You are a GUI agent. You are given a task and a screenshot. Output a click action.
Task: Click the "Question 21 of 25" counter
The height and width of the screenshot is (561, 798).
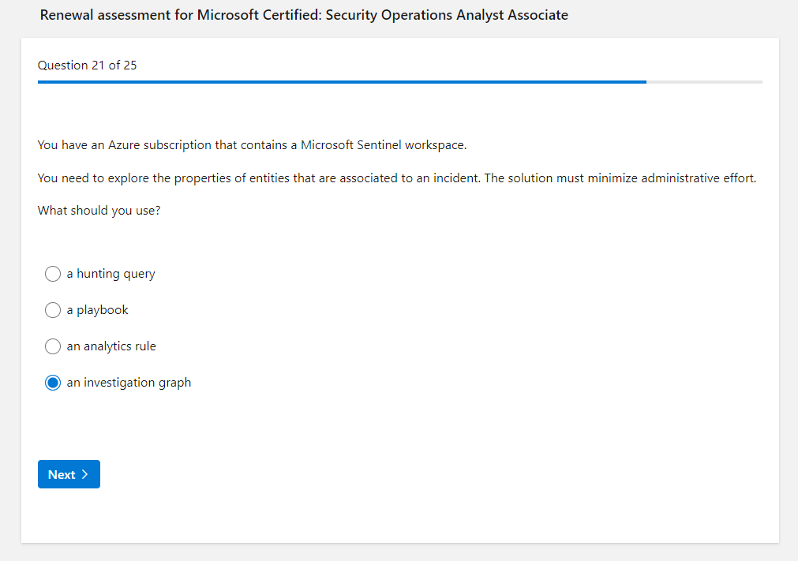(87, 65)
